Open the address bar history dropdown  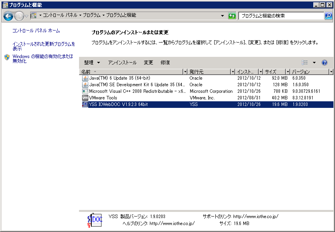pos(222,16)
